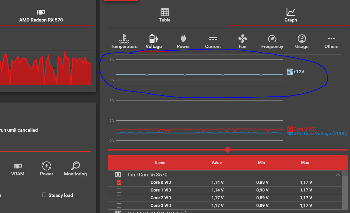View Frequency gauge readings
Image resolution: width=350 pixels, height=213 pixels.
click(272, 42)
